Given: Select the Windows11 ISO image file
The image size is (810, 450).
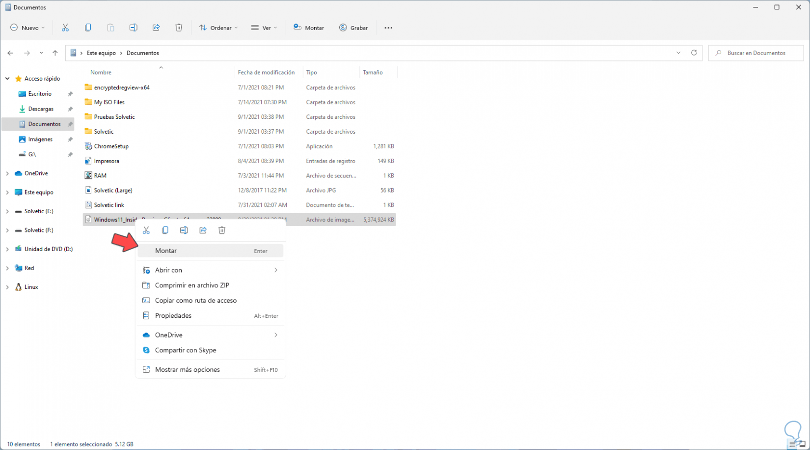Looking at the screenshot, I should (240, 220).
